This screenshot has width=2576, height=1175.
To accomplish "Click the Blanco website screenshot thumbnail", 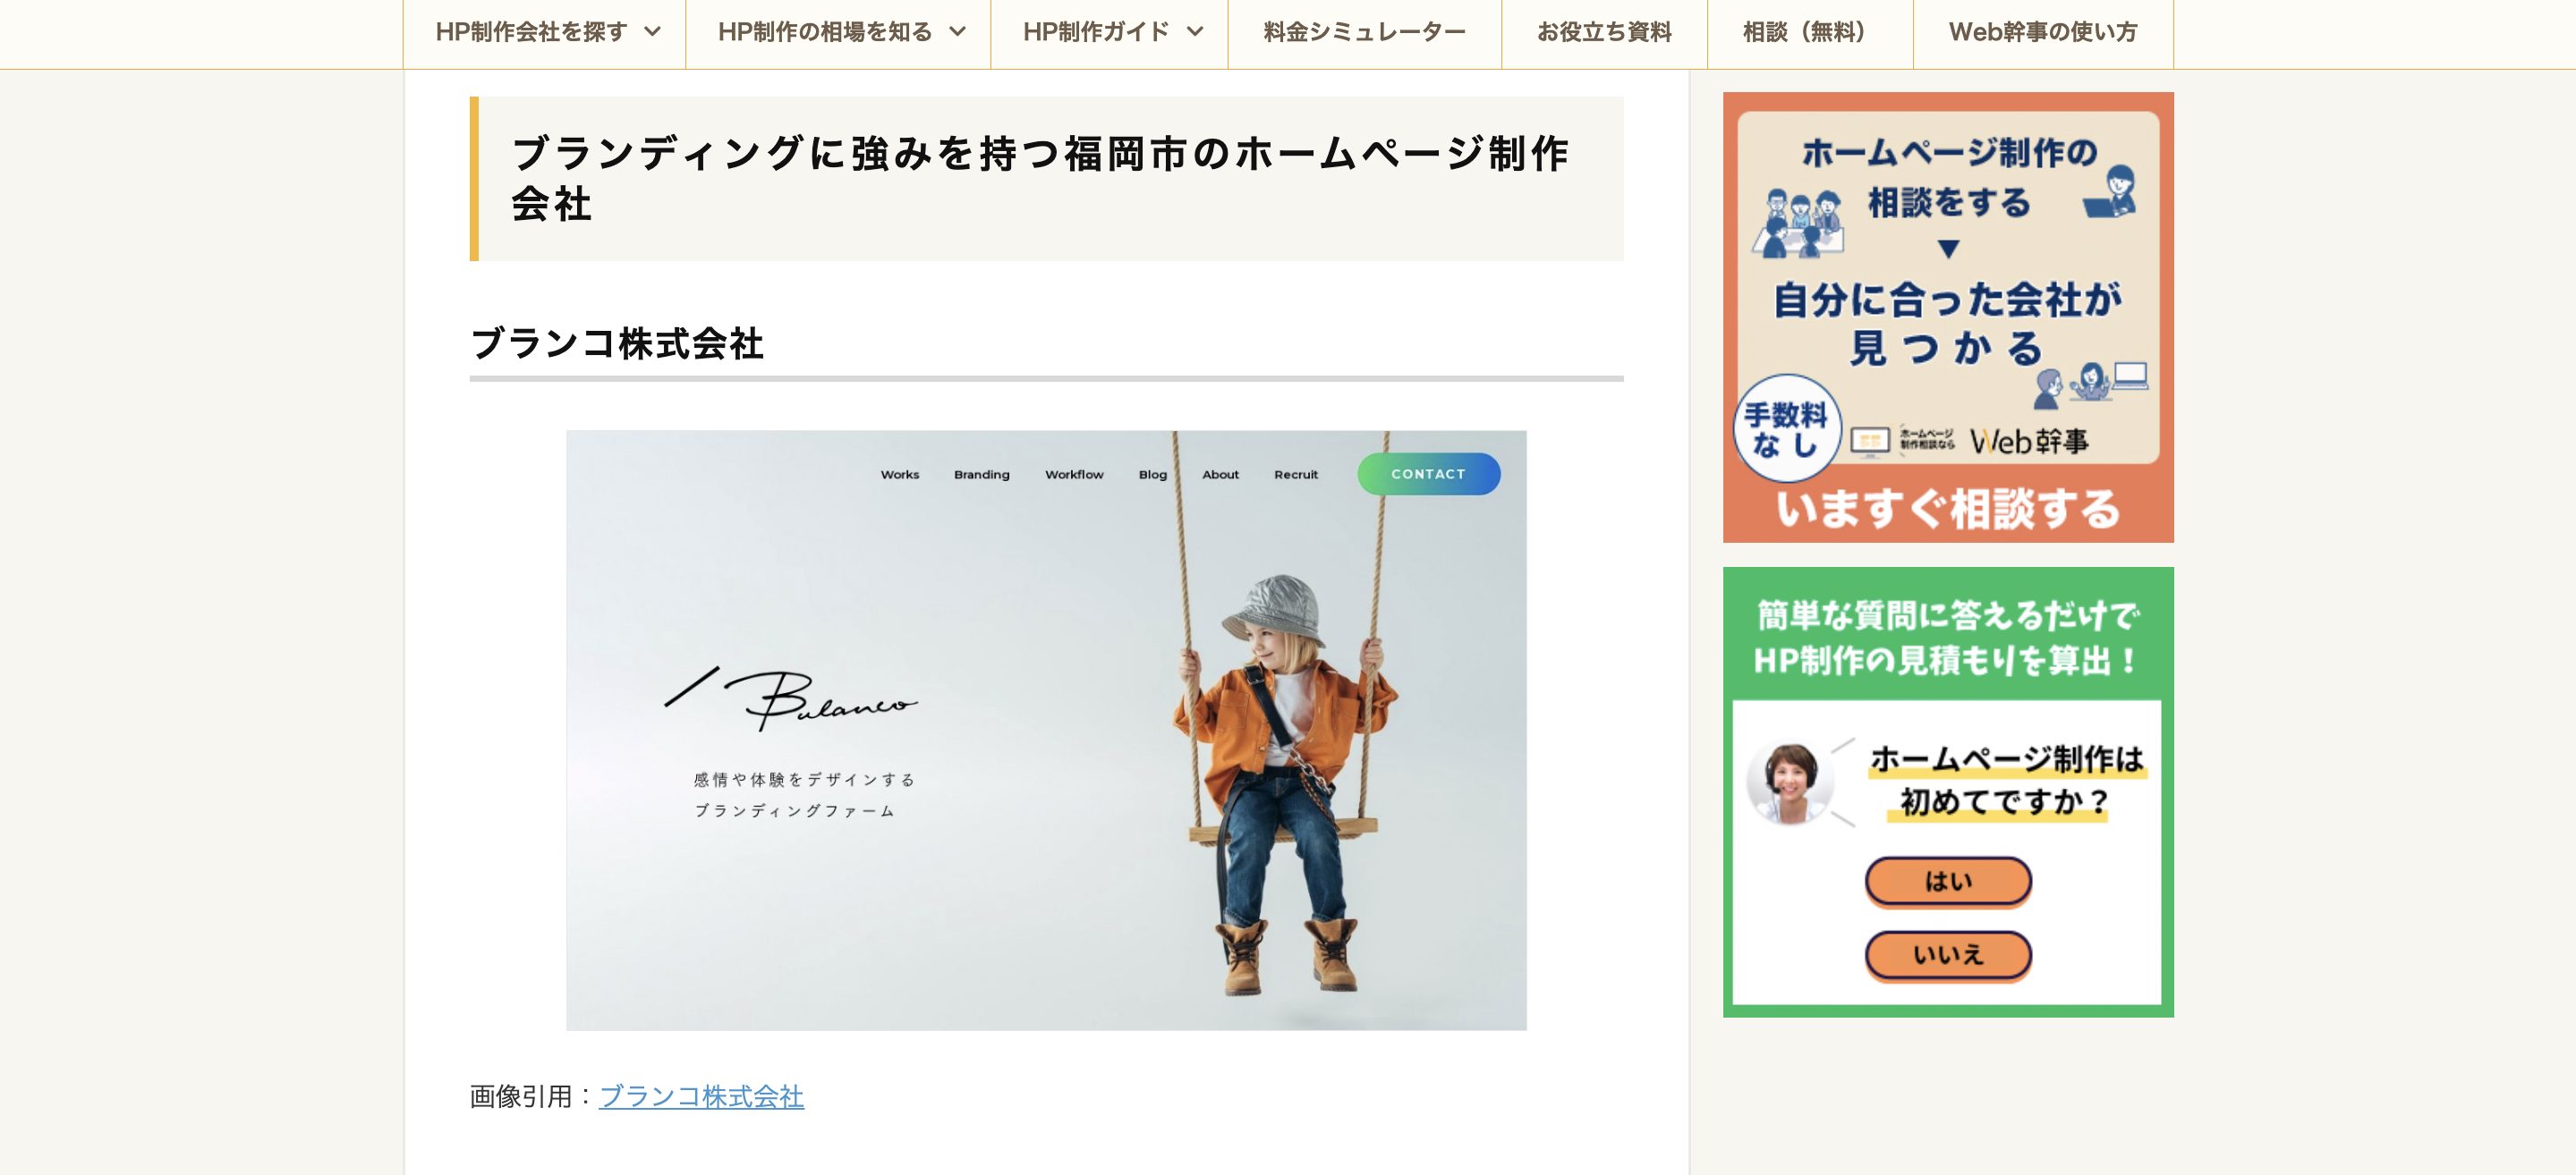I will pos(1046,731).
